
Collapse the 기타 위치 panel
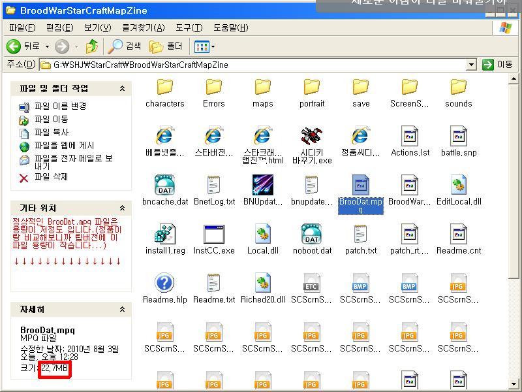click(x=122, y=208)
